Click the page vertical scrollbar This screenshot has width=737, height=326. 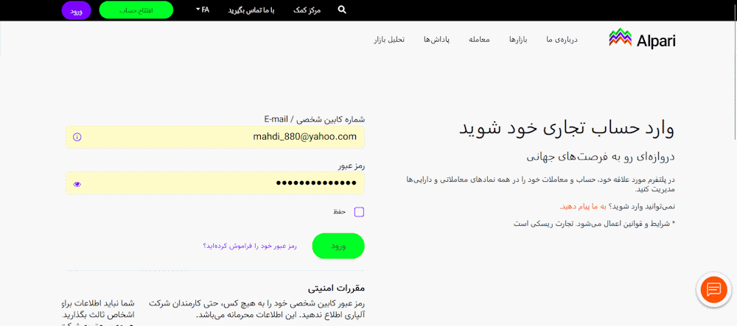click(x=734, y=71)
